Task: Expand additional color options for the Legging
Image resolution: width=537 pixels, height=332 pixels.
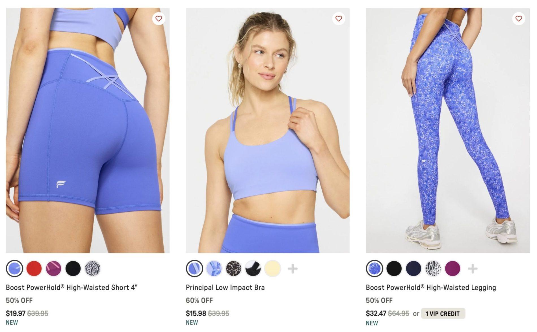Action: (473, 268)
